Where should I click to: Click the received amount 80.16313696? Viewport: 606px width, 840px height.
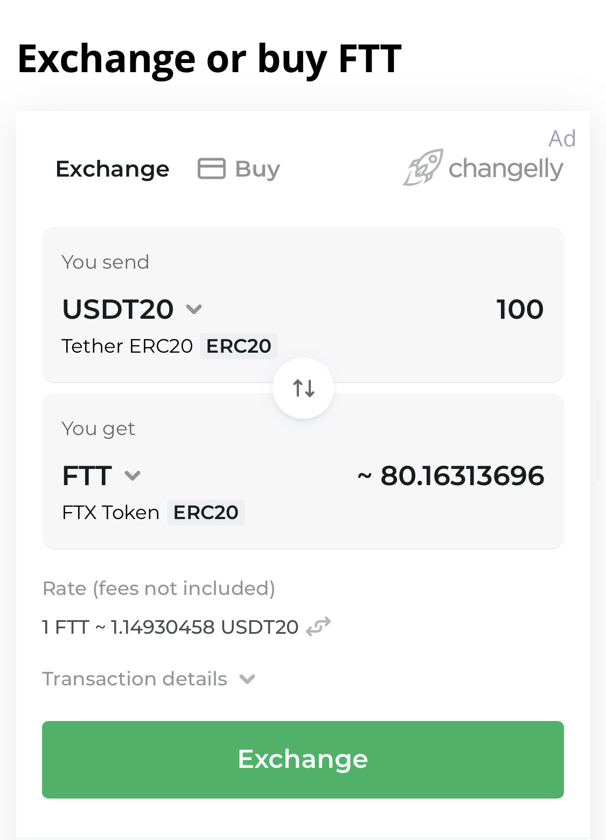[451, 476]
